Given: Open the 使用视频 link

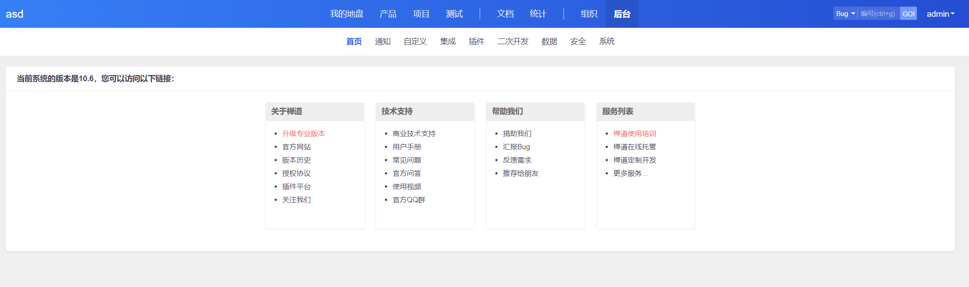Looking at the screenshot, I should pos(407,186).
